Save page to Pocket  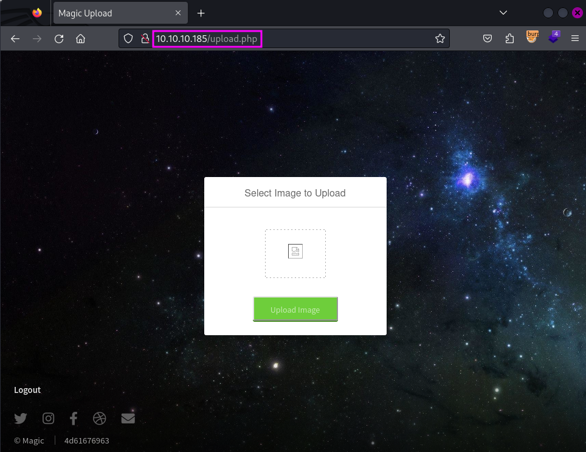click(x=488, y=38)
